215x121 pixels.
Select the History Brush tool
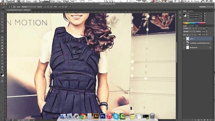point(2,40)
